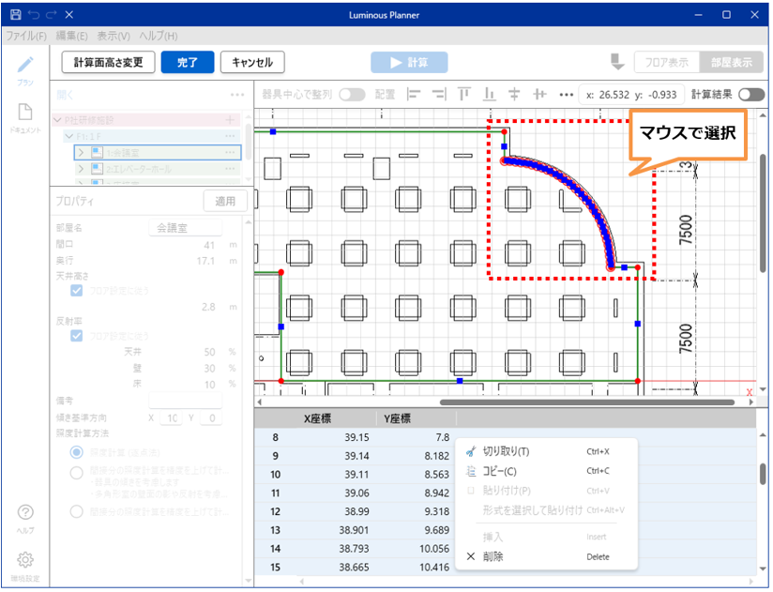Open the プラン pencil sidebar icon

click(26, 68)
